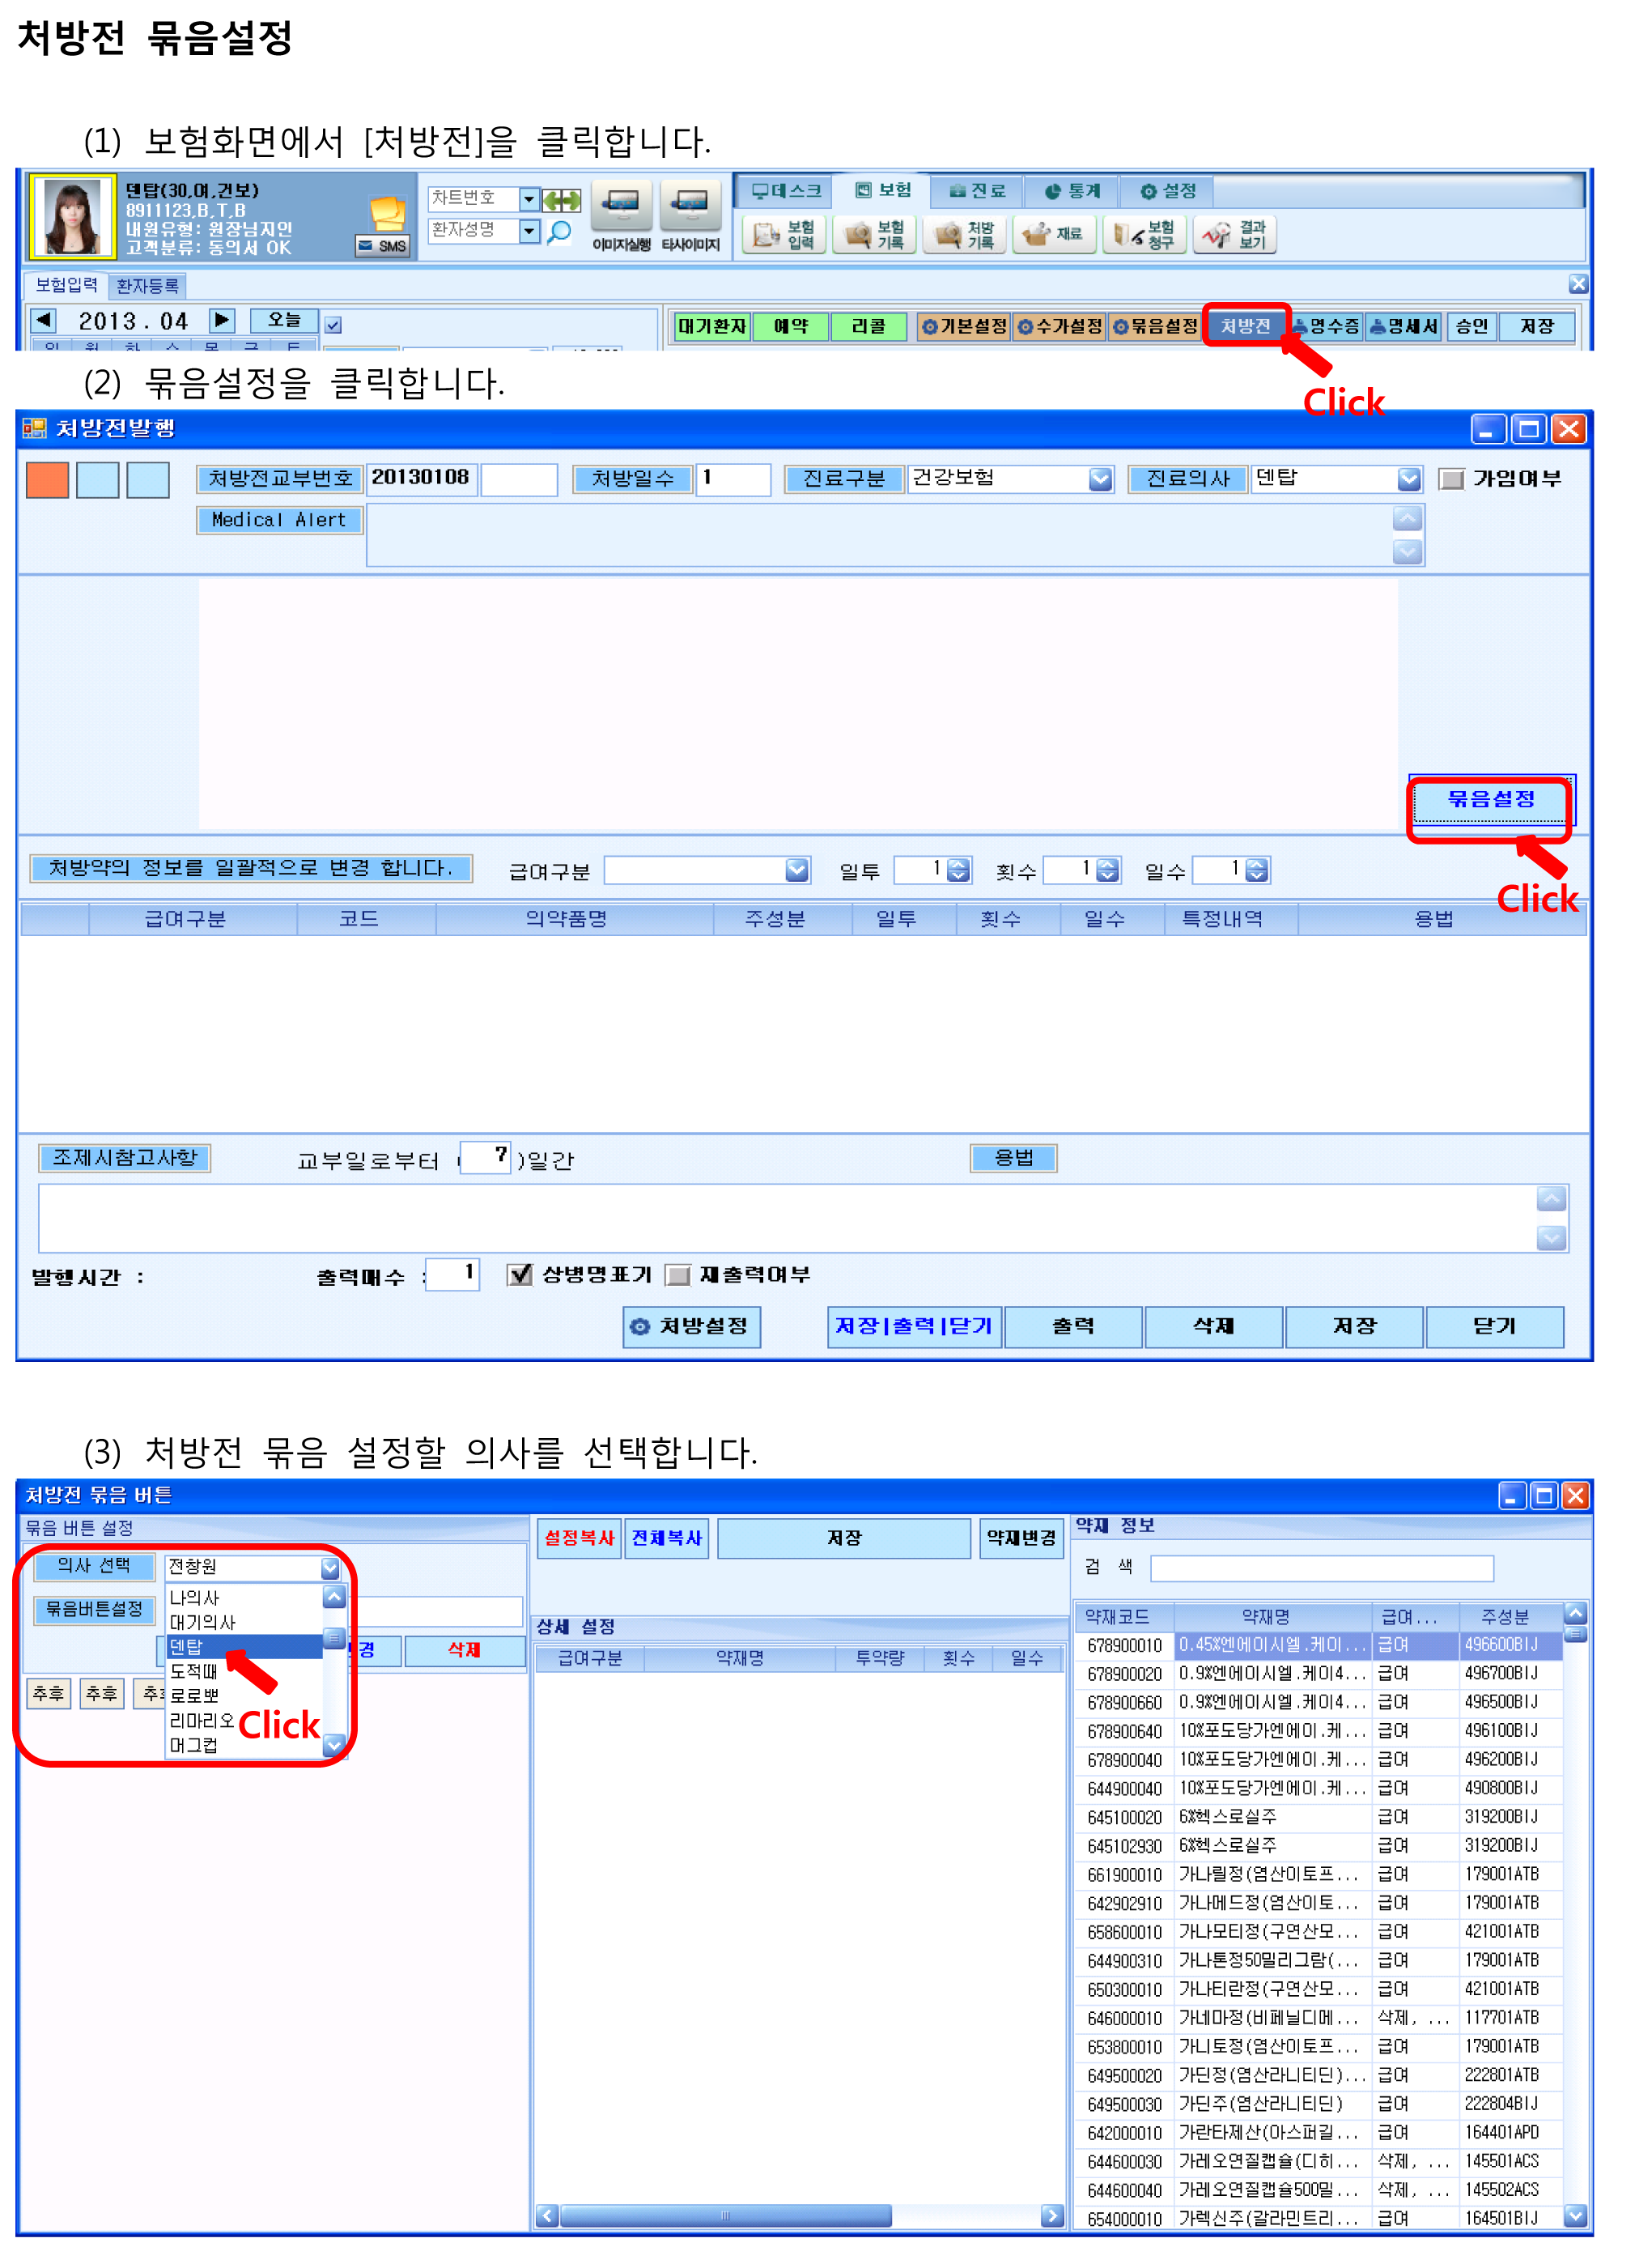Expand 진료구분 건강보험 dropdown

coord(1100,479)
